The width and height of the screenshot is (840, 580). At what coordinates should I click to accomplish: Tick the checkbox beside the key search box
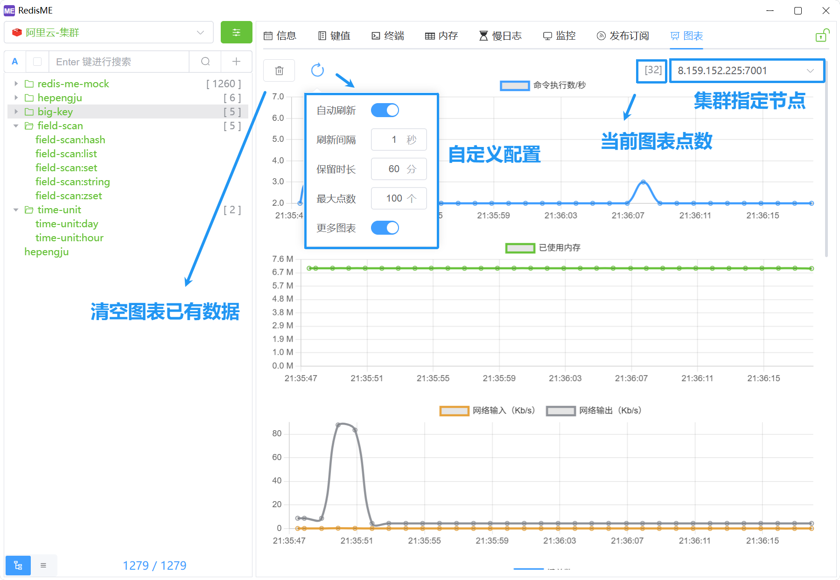38,62
